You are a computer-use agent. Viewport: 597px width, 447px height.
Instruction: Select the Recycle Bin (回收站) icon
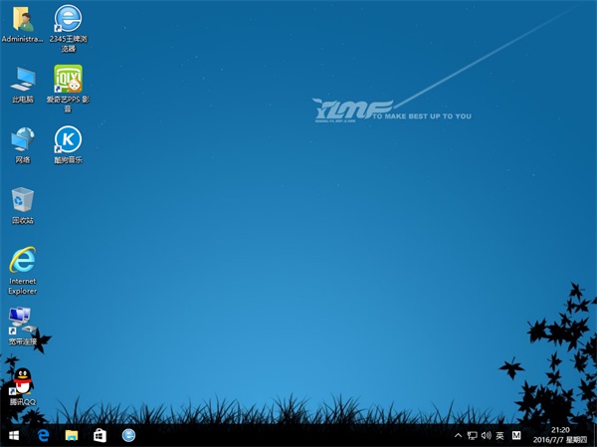[22, 200]
